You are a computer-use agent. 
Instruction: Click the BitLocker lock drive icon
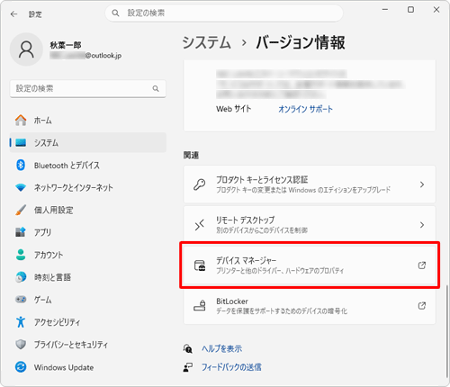200,306
